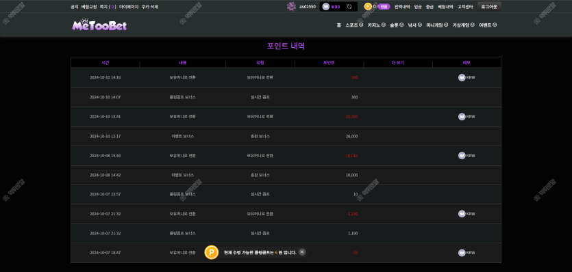Click the KRW icon in the -20,000 row

462,116
